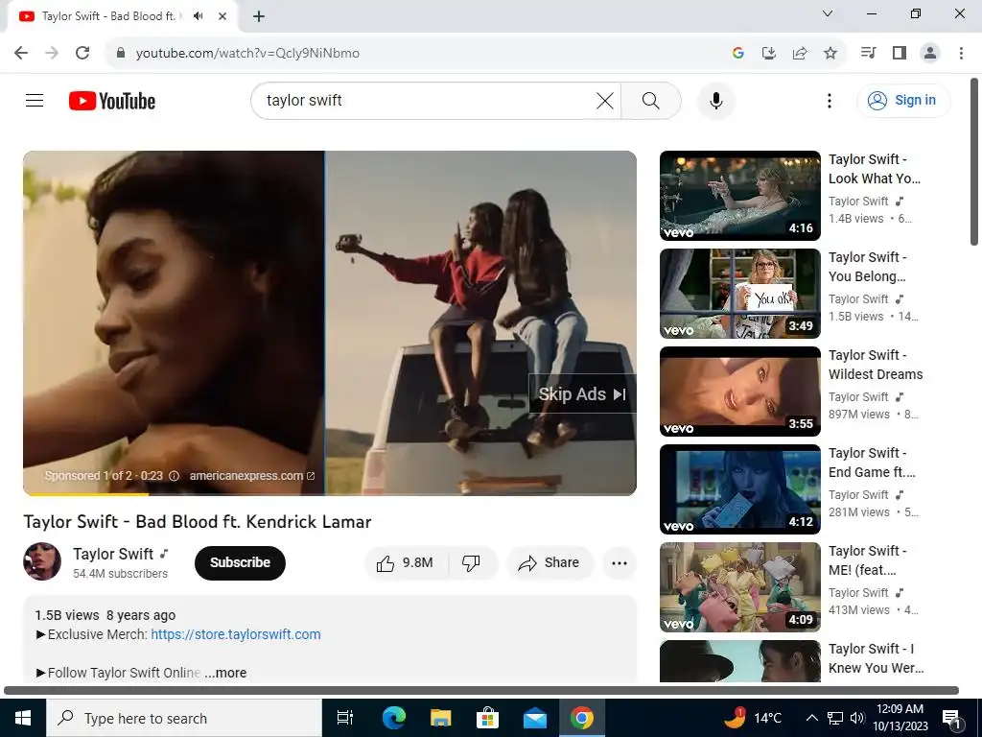The height and width of the screenshot is (737, 982).
Task: Open File Explorer from taskbar
Action: click(x=441, y=718)
